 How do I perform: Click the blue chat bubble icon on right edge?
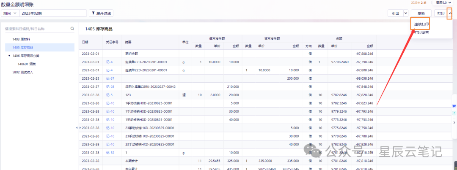point(454,106)
